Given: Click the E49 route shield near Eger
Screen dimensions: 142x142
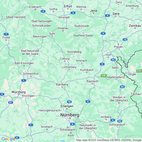Looking at the screenshot, I should point(139,71).
